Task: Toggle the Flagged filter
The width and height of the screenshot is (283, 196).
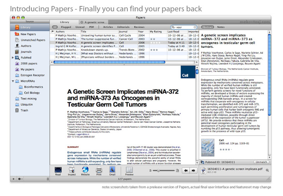Action: pyautogui.click(x=66, y=27)
